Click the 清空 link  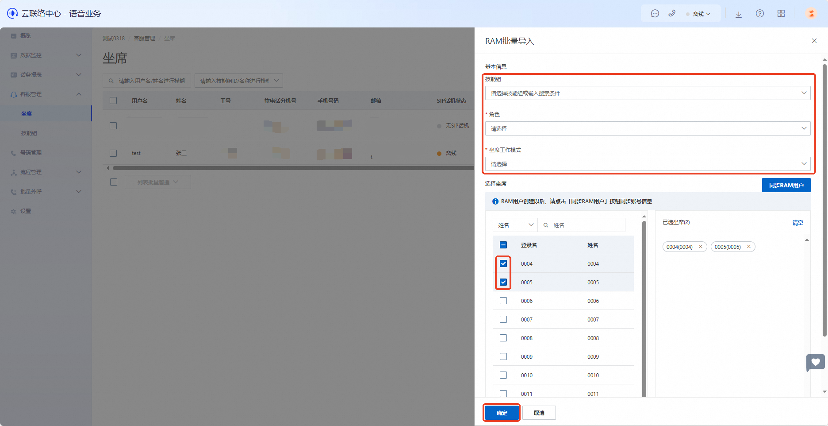pyautogui.click(x=798, y=223)
